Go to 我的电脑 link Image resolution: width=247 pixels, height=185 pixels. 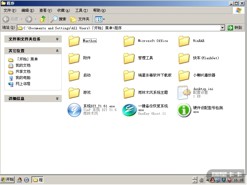pos(19,78)
